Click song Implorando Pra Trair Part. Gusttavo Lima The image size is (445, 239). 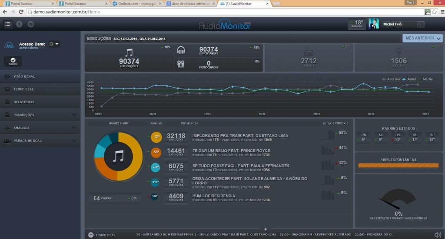pyautogui.click(x=240, y=135)
